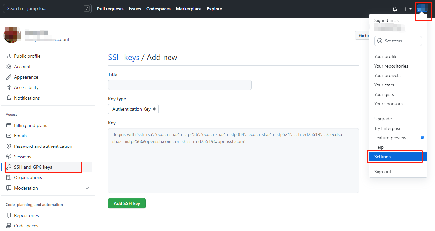Open the plus create-new dropdown
Screen dimensions: 435x231
(x=408, y=9)
